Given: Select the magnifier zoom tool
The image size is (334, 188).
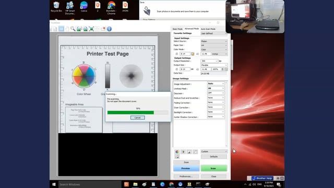Looking at the screenshot, I should point(73,29).
